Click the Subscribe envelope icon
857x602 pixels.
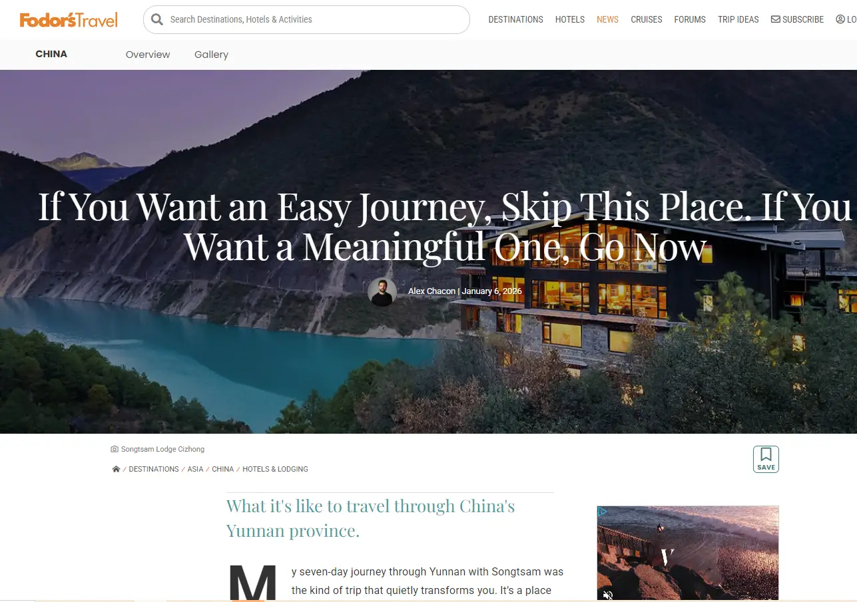tap(775, 19)
